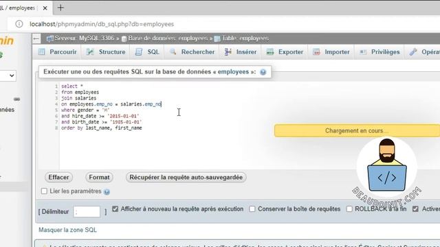
Task: Click the Rechercher magnifier icon
Action: tap(173, 51)
